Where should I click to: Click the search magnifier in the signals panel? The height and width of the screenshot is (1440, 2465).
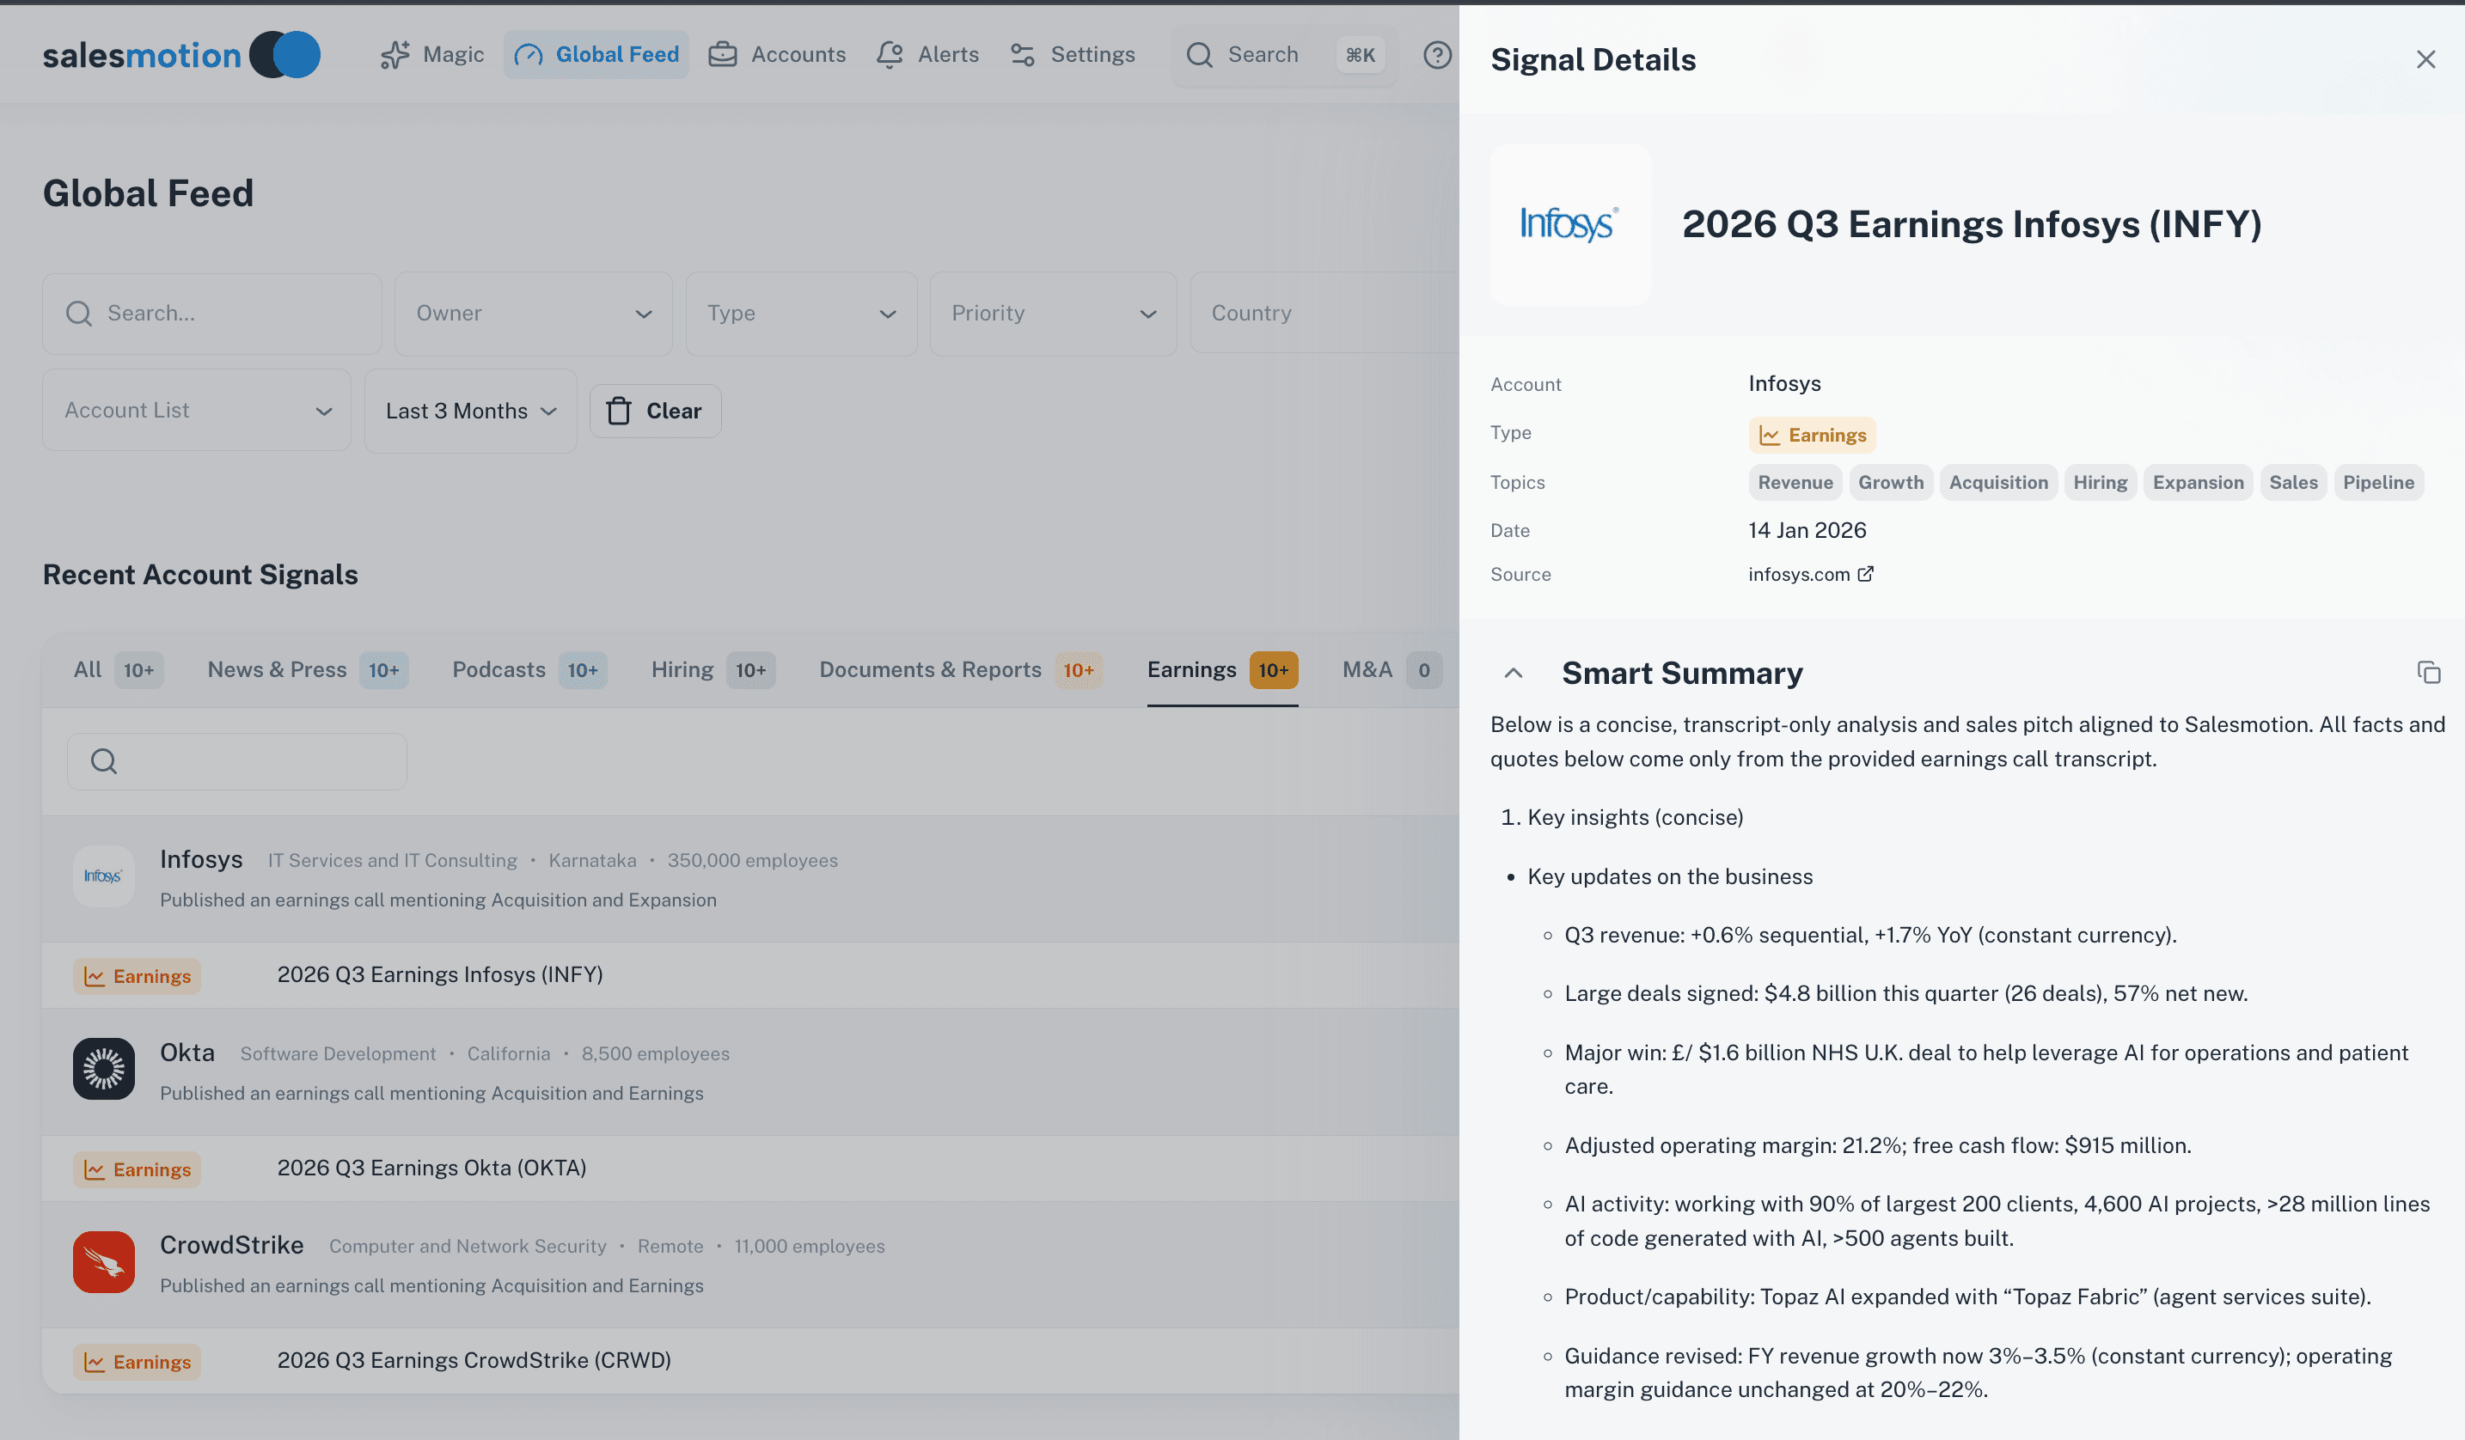click(103, 760)
